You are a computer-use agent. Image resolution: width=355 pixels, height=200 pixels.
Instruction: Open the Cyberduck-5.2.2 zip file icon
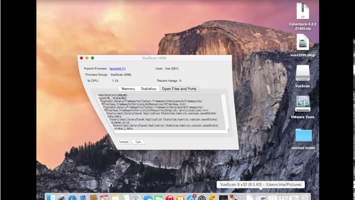pyautogui.click(x=303, y=11)
